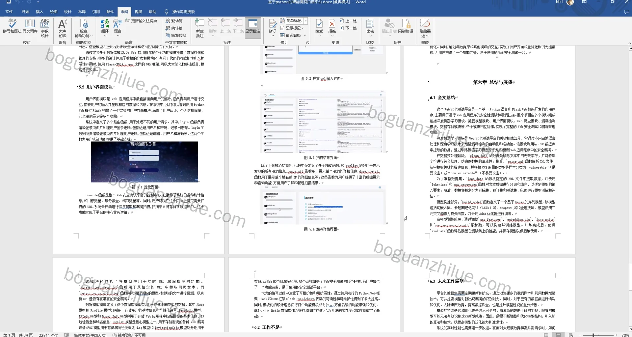Start 大声朗读 read aloud
Viewport: 632px width, 337px height.
click(63, 28)
